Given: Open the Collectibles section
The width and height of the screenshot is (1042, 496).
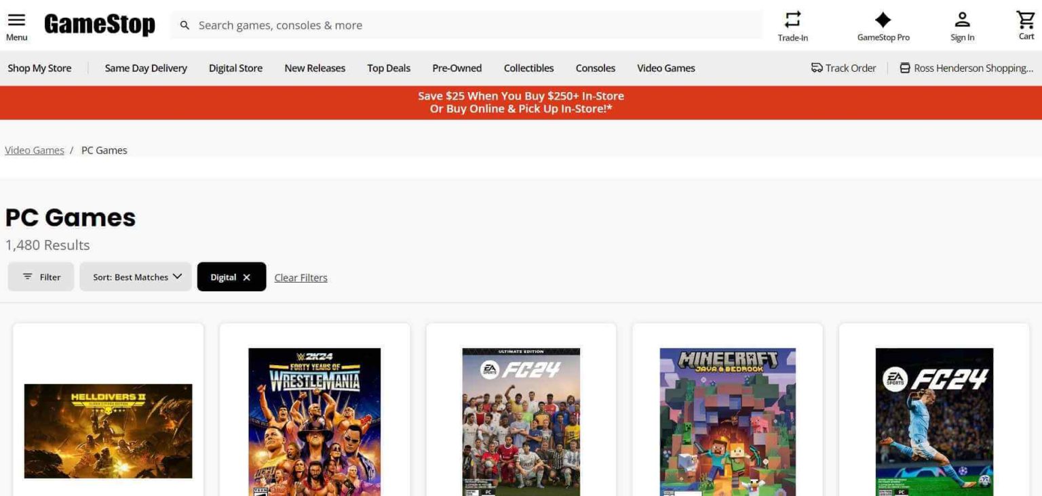Looking at the screenshot, I should [x=528, y=68].
